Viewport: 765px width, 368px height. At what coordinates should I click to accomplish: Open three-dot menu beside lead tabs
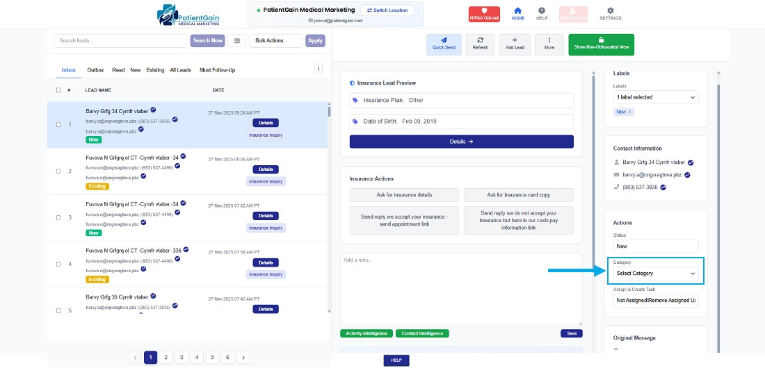coord(319,68)
